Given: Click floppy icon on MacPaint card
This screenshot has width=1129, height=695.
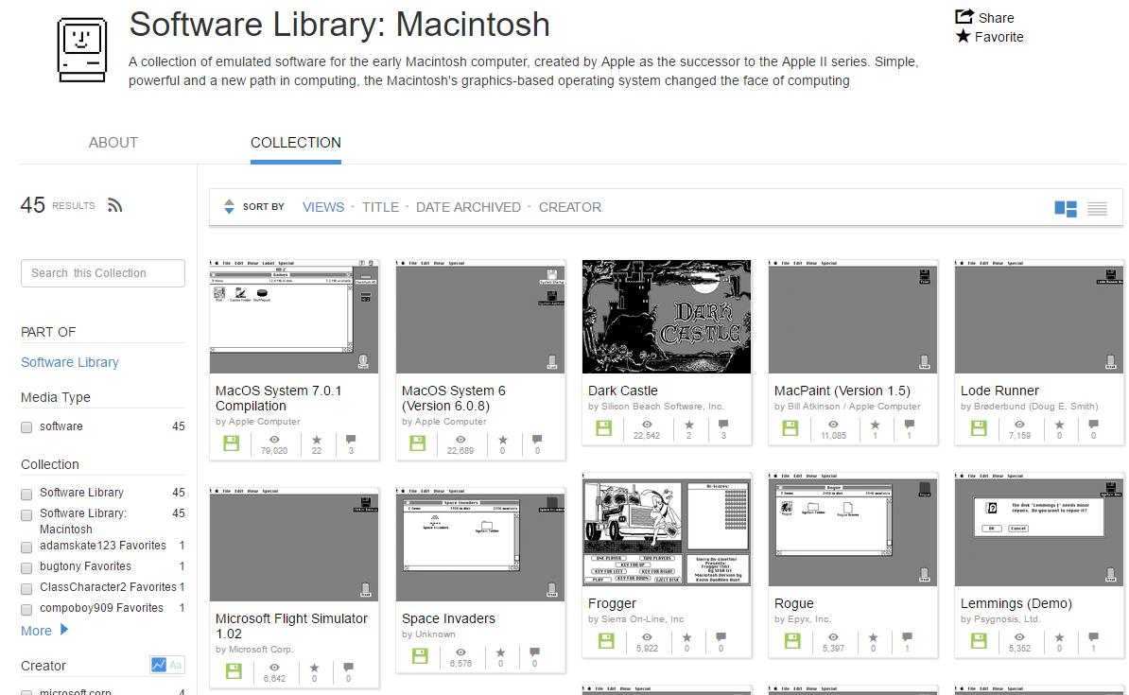Looking at the screenshot, I should (790, 427).
